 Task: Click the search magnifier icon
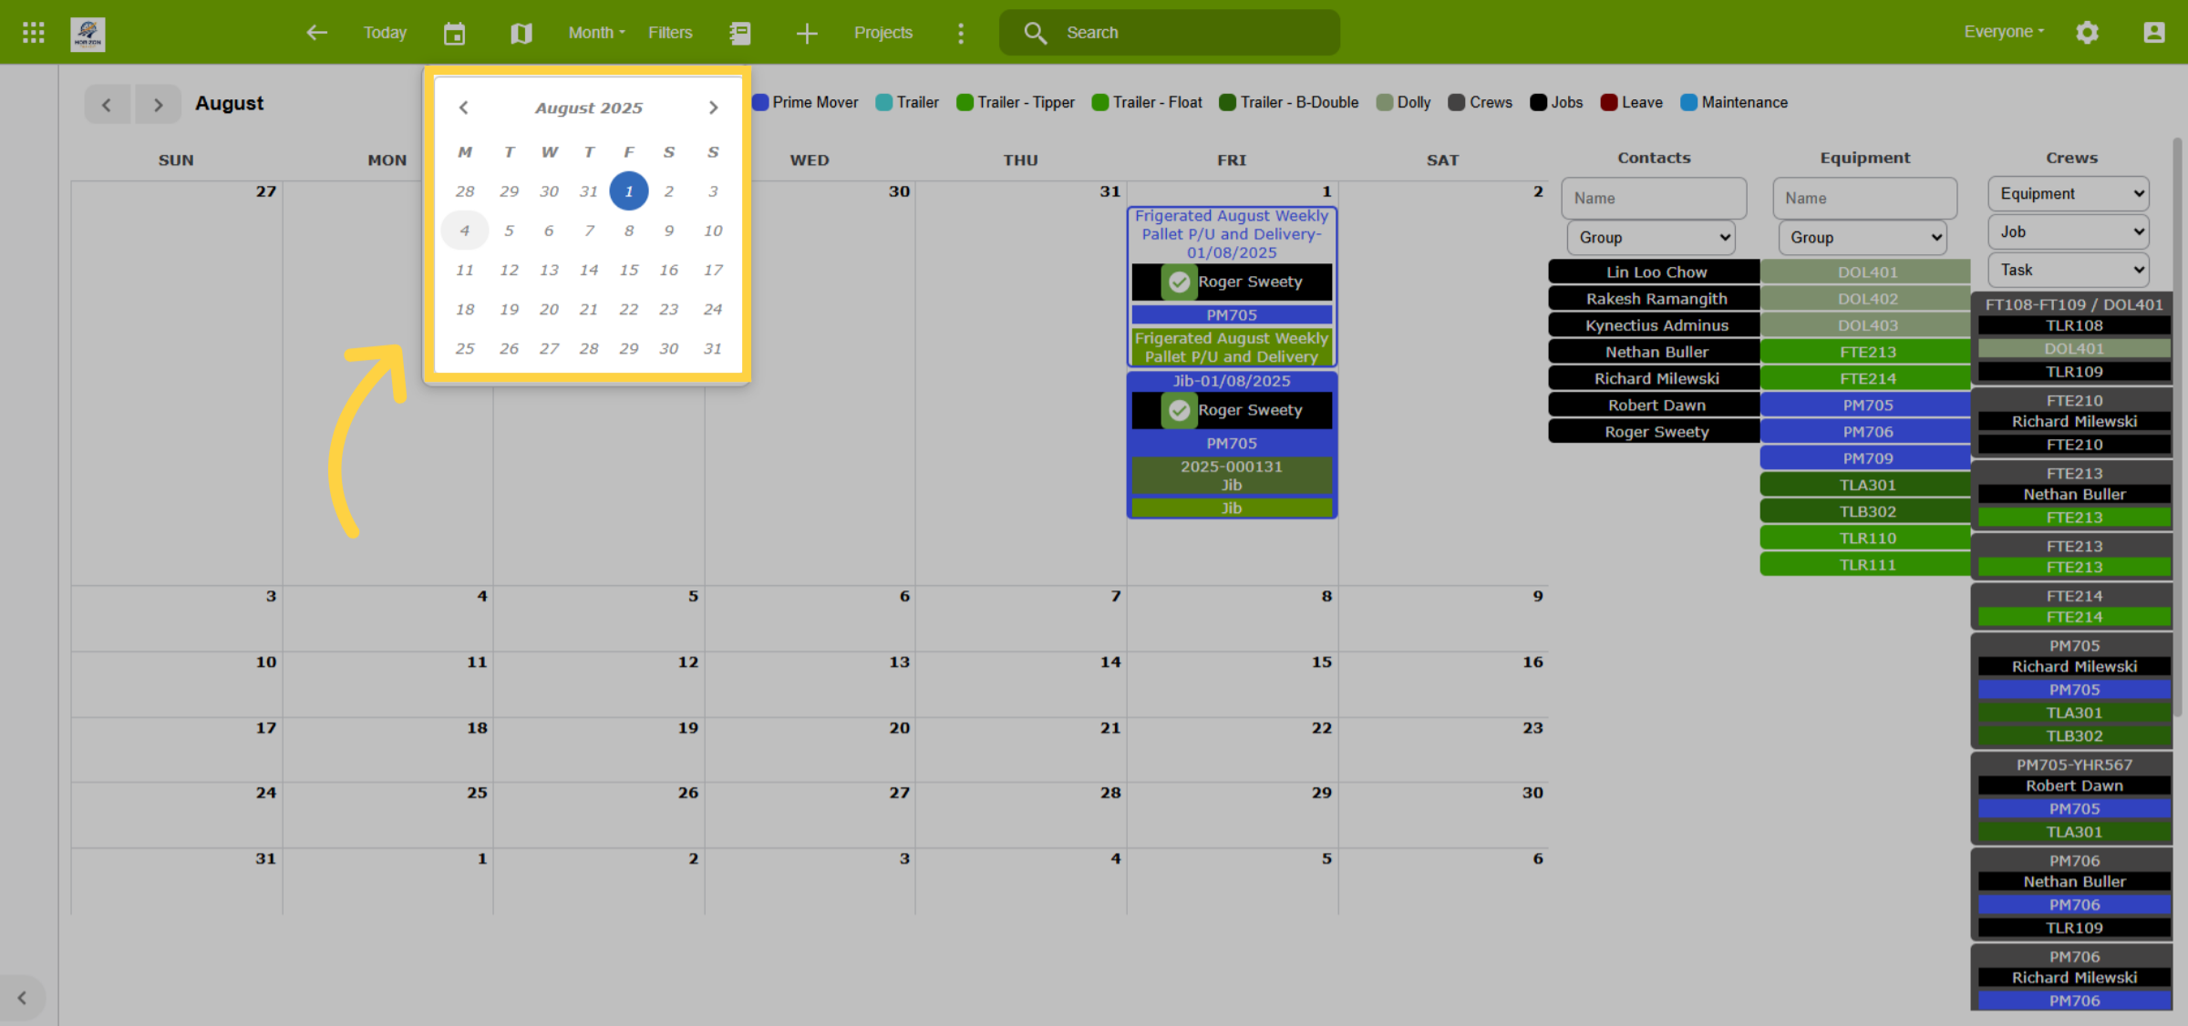coord(1035,33)
